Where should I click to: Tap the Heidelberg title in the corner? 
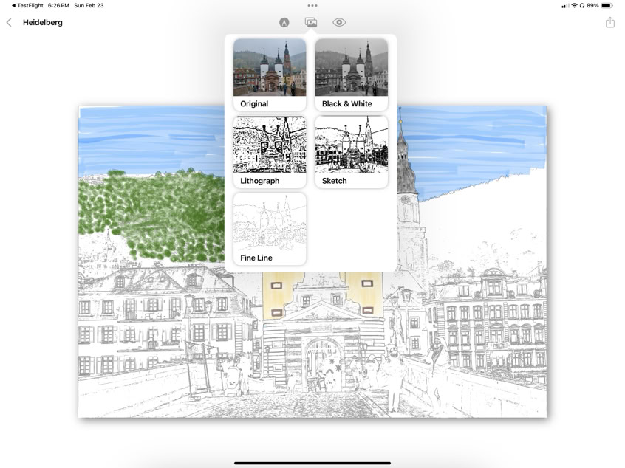click(41, 22)
